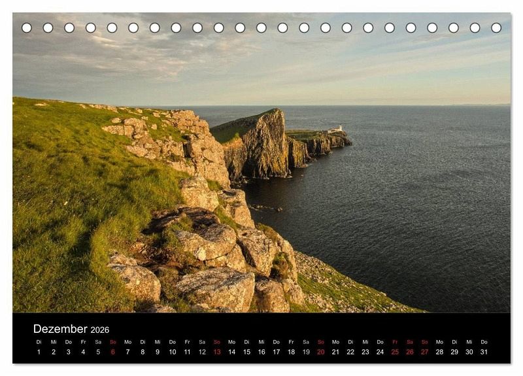The width and height of the screenshot is (523, 376).
Task: Click date 24 under Do
Action: (380, 352)
